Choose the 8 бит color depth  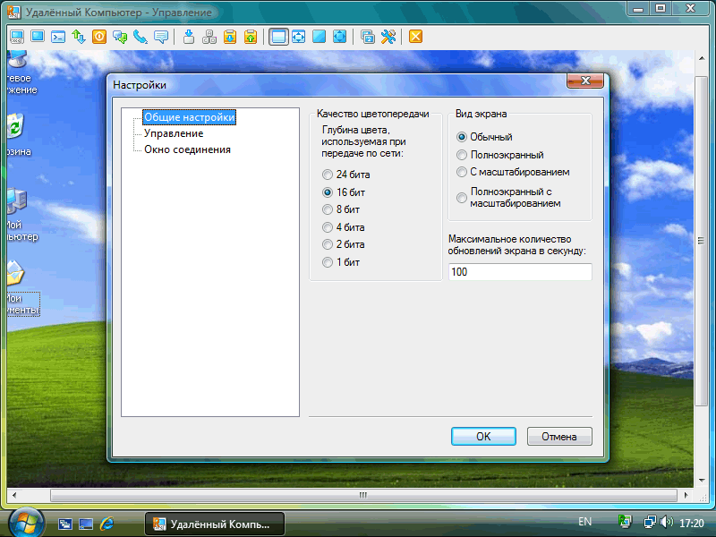(328, 209)
